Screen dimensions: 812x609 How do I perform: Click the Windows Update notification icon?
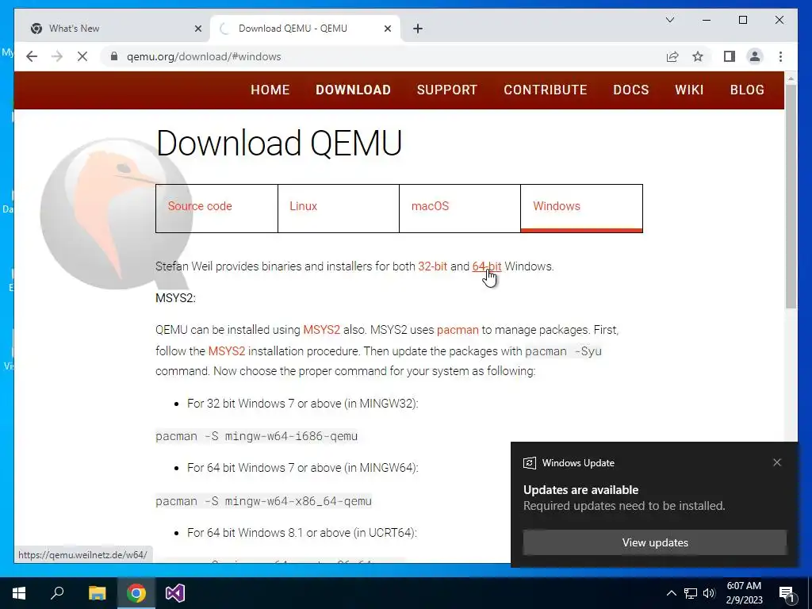(529, 463)
